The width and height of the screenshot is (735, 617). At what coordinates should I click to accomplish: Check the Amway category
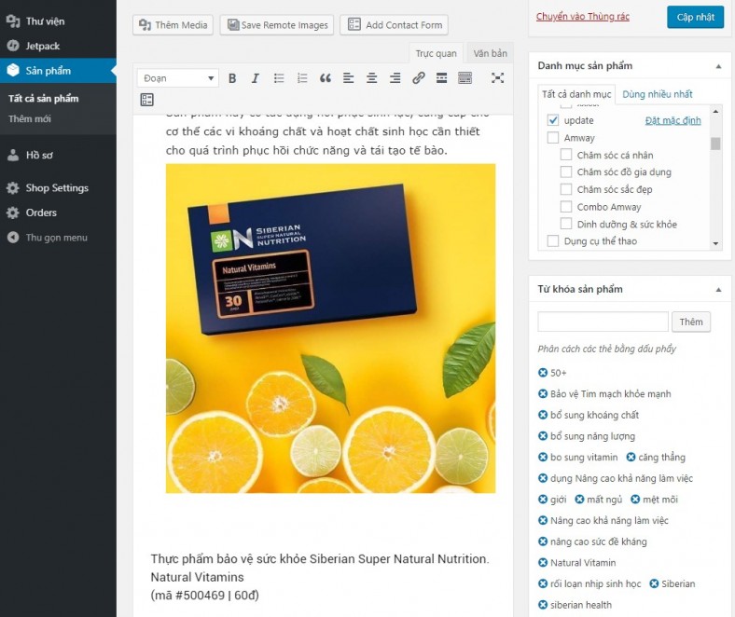553,138
